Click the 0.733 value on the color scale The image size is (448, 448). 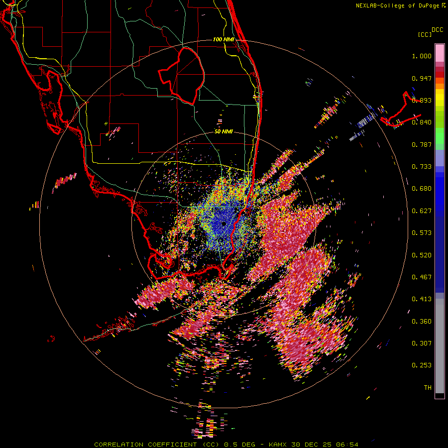[422, 167]
